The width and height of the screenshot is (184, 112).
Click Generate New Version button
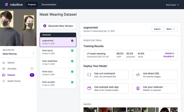click(58, 26)
